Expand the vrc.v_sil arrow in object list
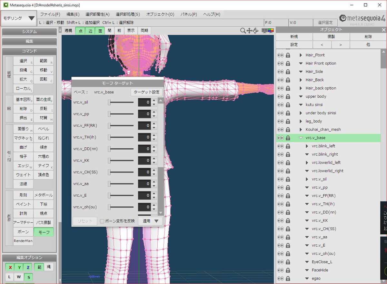This screenshot has width=387, height=284. click(307, 179)
